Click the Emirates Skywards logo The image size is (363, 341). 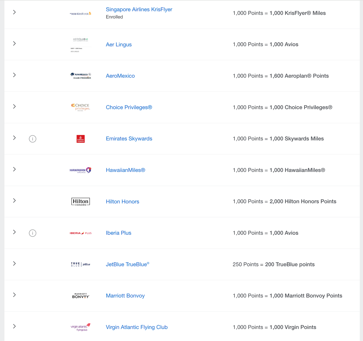[80, 139]
